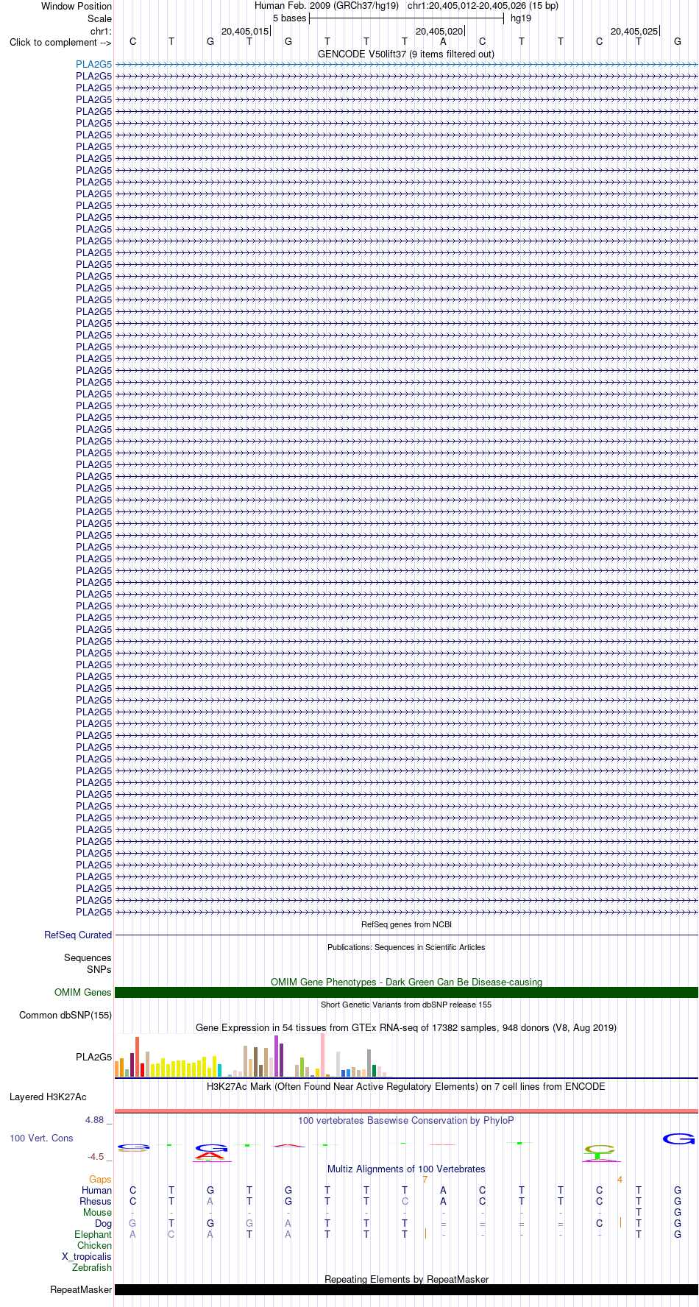Click the 'Click to complement -->' label
The height and width of the screenshot is (1307, 699).
(x=60, y=42)
